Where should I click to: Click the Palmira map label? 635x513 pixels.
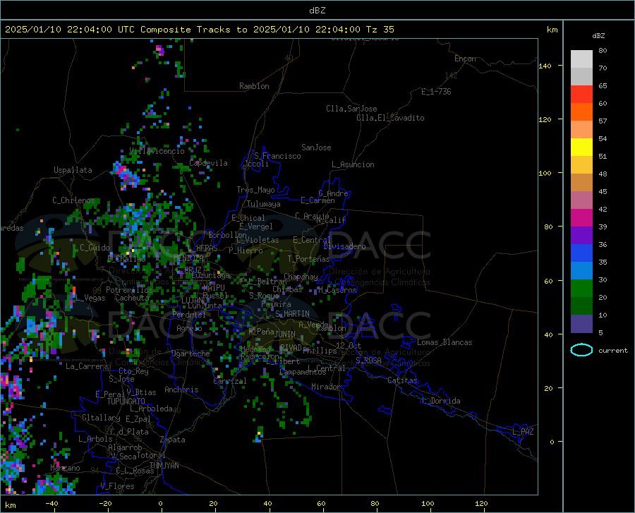(276, 304)
